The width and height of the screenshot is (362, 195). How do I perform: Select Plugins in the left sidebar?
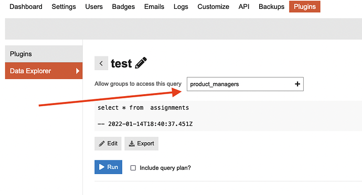(44, 54)
